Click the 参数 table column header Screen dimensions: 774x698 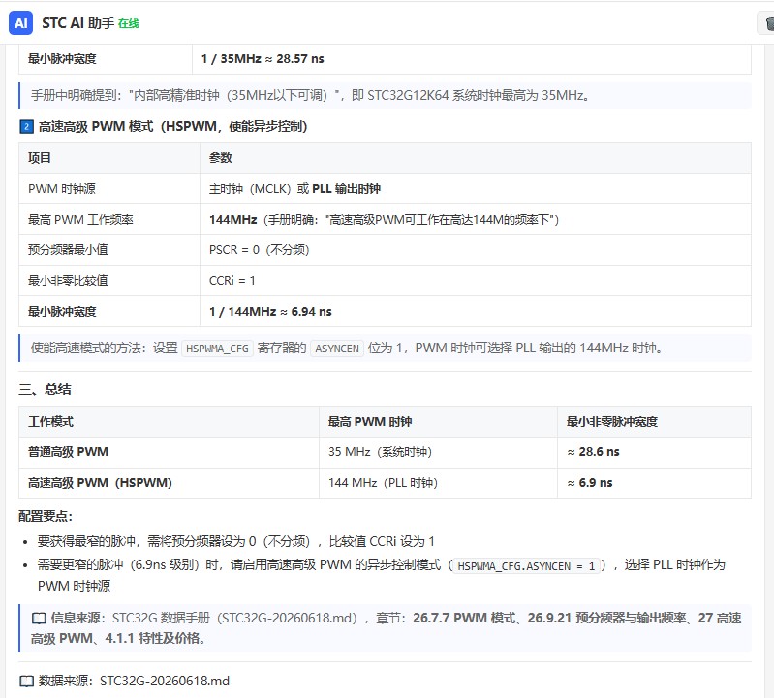[x=221, y=158]
